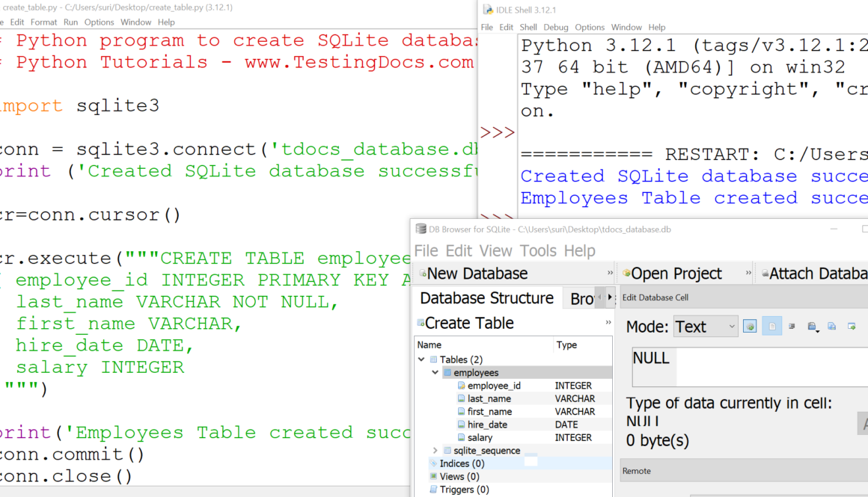This screenshot has height=497, width=868.
Task: Collapse the employees table node
Action: 435,372
